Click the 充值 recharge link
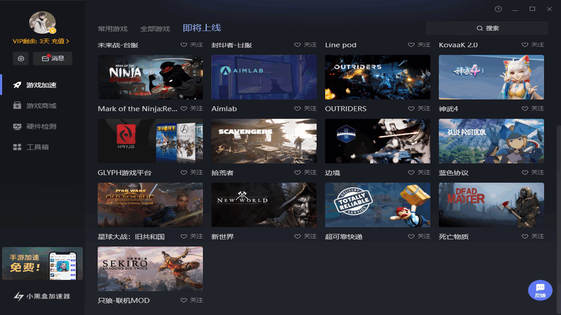This screenshot has width=561, height=315. click(x=60, y=41)
